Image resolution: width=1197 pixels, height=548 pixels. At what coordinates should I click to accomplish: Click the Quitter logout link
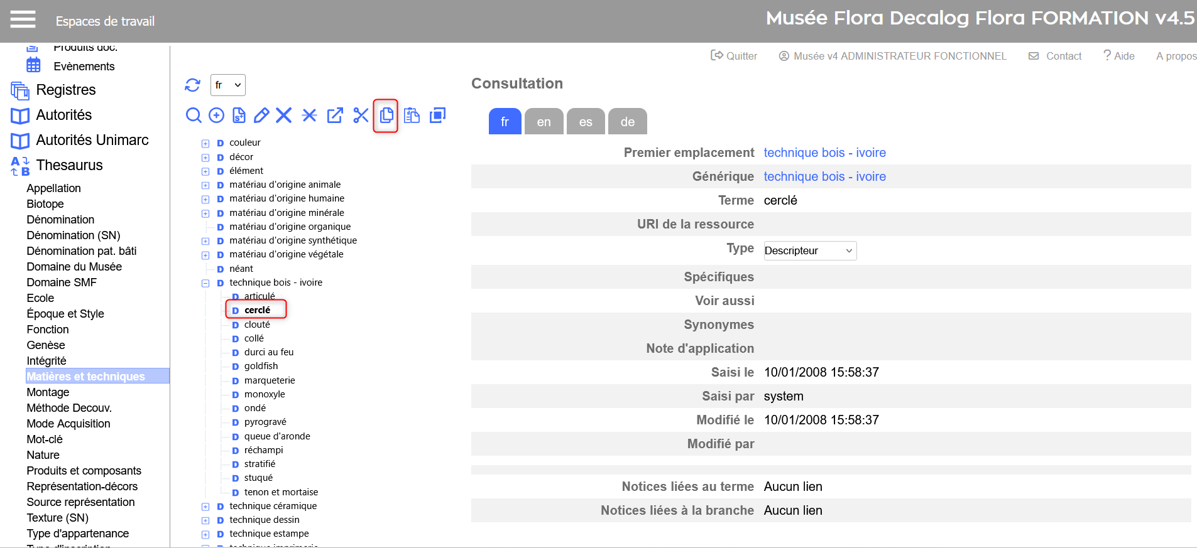(734, 56)
